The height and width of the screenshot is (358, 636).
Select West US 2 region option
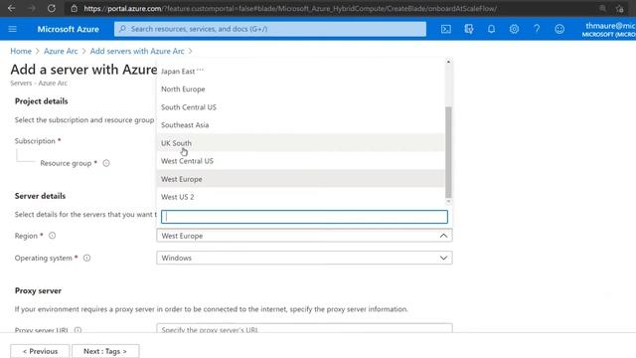pyautogui.click(x=300, y=197)
